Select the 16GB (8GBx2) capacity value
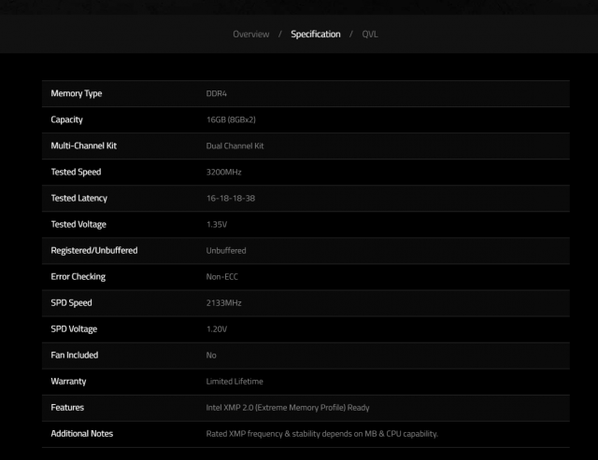 click(x=231, y=119)
